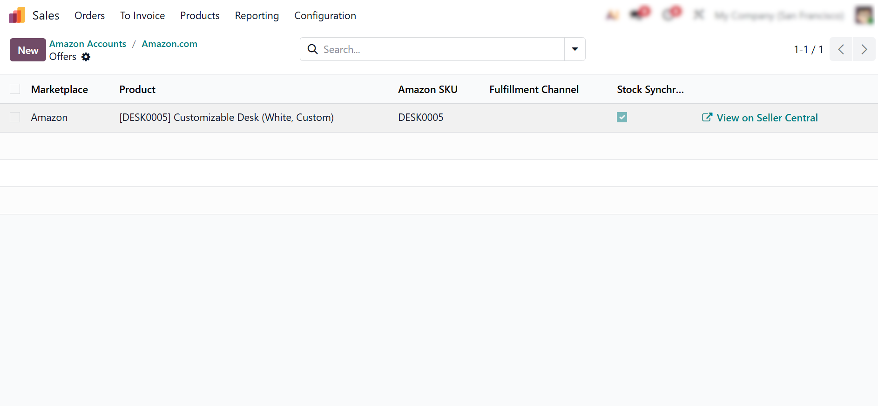Viewport: 878px width, 406px height.
Task: Go to the next record page arrow
Action: coord(864,49)
